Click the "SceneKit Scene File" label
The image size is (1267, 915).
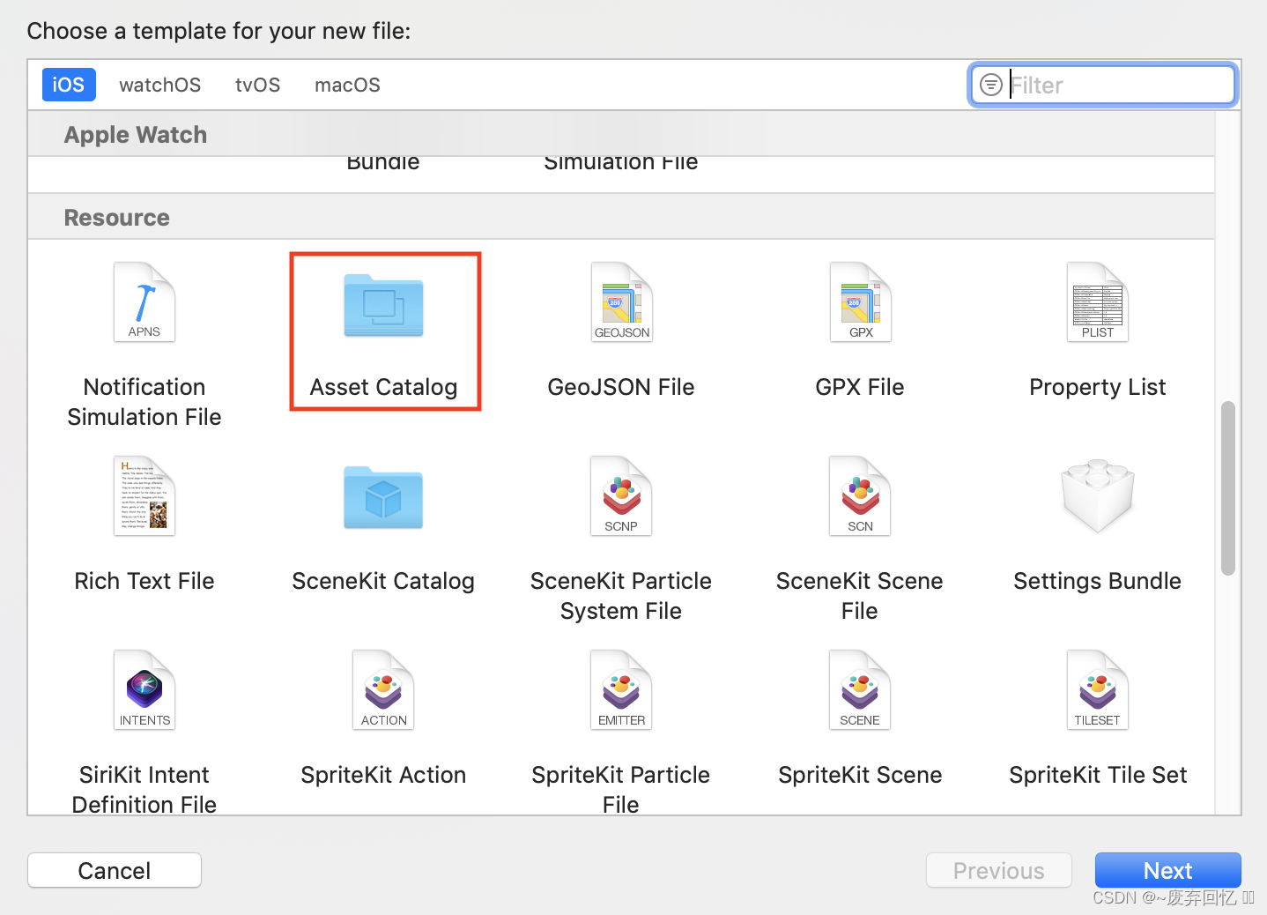tap(860, 596)
